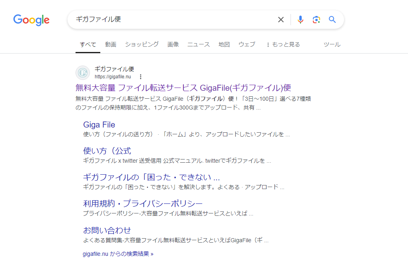
Task: Switch to the ニュース tab
Action: (x=198, y=44)
